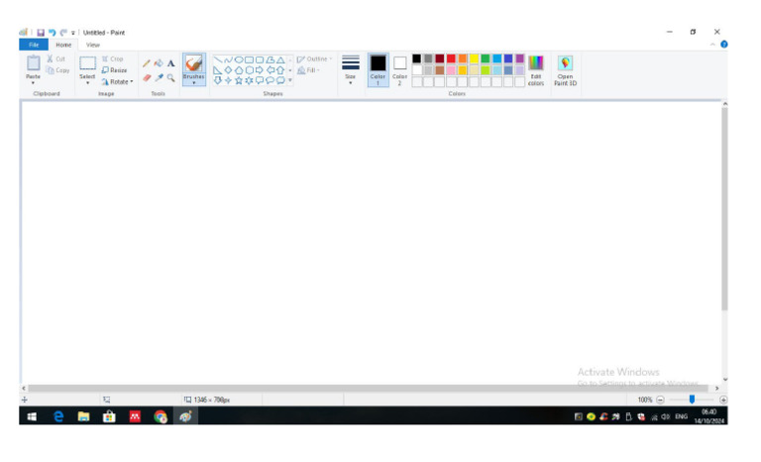Screen dimensions: 761x462
Task: Pick the Triangle shape
Action: (x=280, y=59)
